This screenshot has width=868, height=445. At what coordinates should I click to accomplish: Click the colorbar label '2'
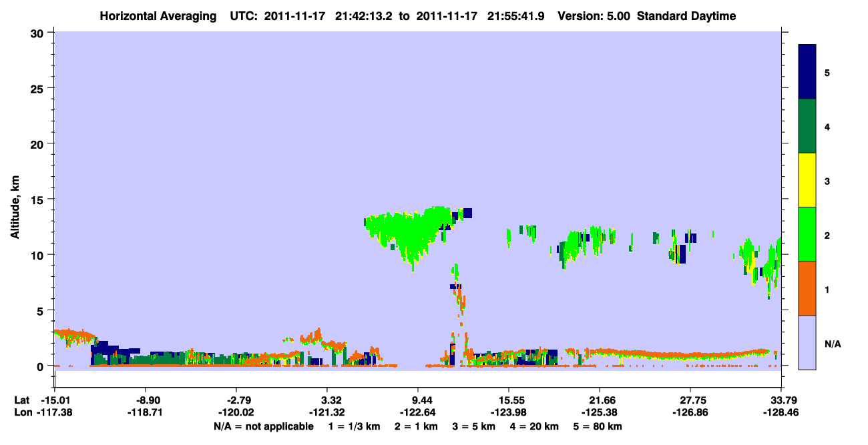[827, 236]
